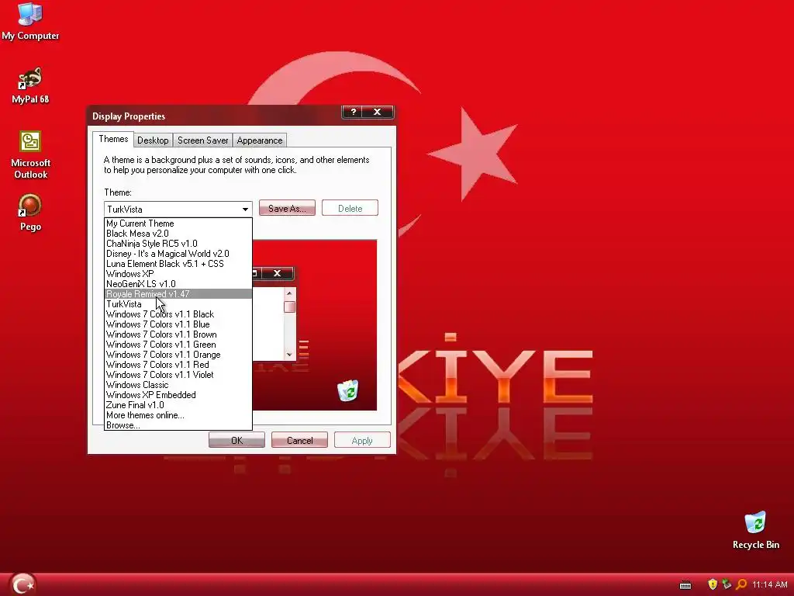This screenshot has width=794, height=596.
Task: Select the MyPal 68 browser shortcut
Action: [x=30, y=85]
